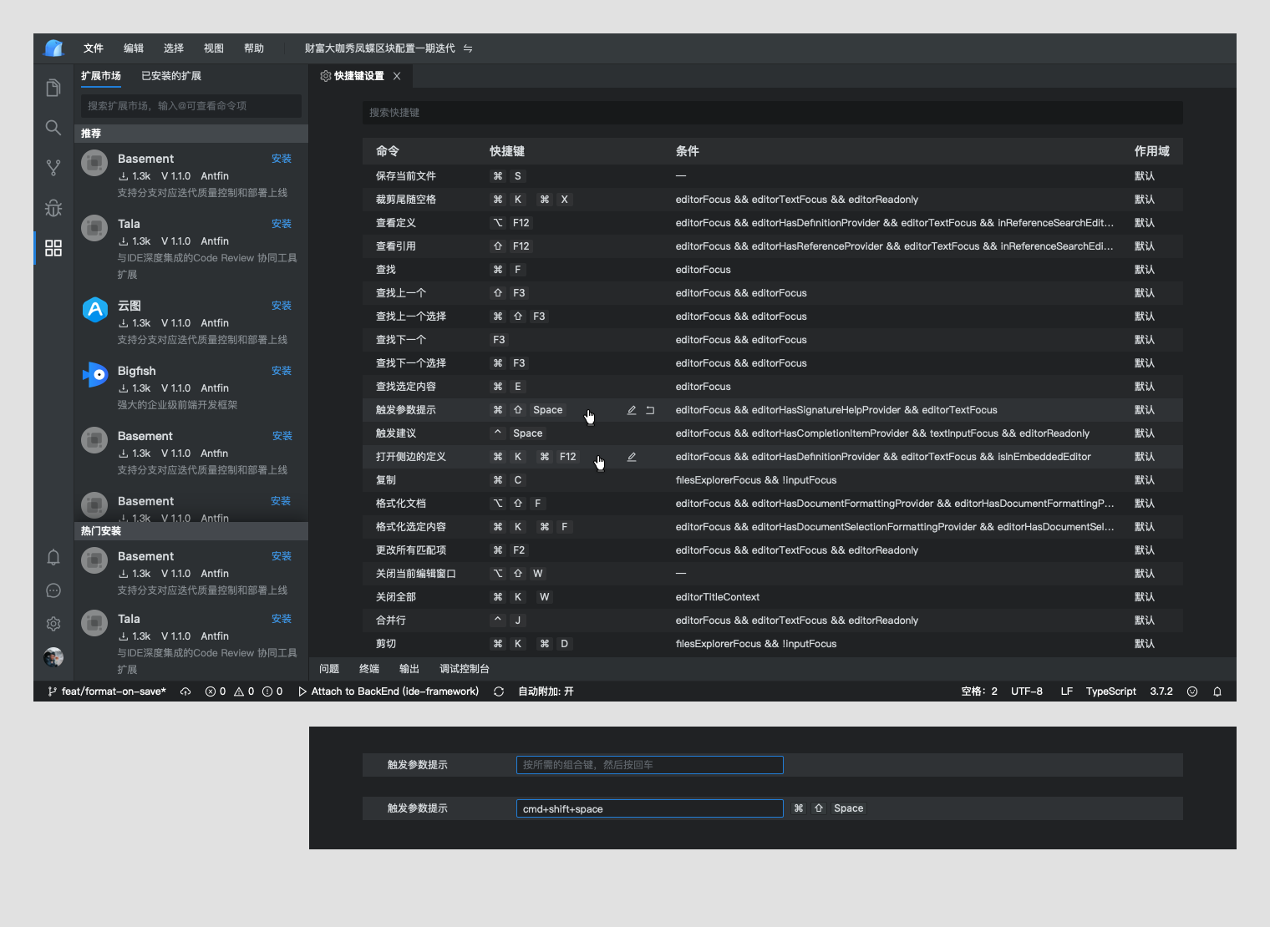Open the debug bug icon
This screenshot has height=927, width=1270.
tap(53, 208)
